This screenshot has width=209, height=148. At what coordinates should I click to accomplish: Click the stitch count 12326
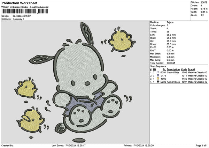click(x=163, y=82)
